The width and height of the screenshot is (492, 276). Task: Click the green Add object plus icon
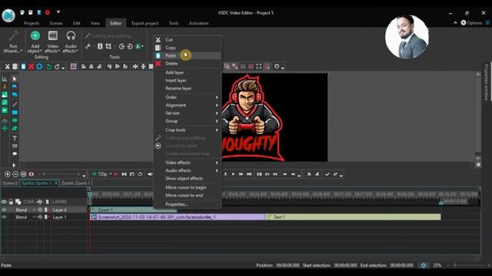[35, 36]
